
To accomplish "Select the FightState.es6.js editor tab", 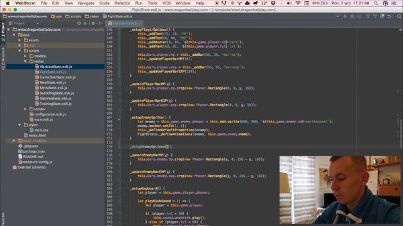I will click(x=125, y=23).
